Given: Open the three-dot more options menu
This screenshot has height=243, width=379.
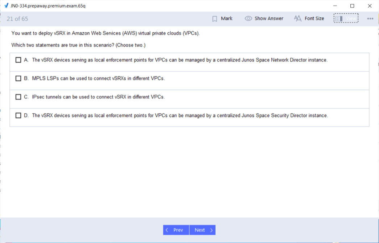Looking at the screenshot, I should point(370,18).
